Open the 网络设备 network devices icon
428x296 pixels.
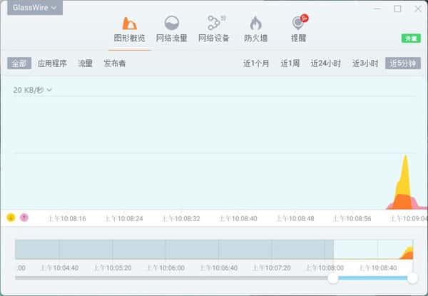(213, 24)
